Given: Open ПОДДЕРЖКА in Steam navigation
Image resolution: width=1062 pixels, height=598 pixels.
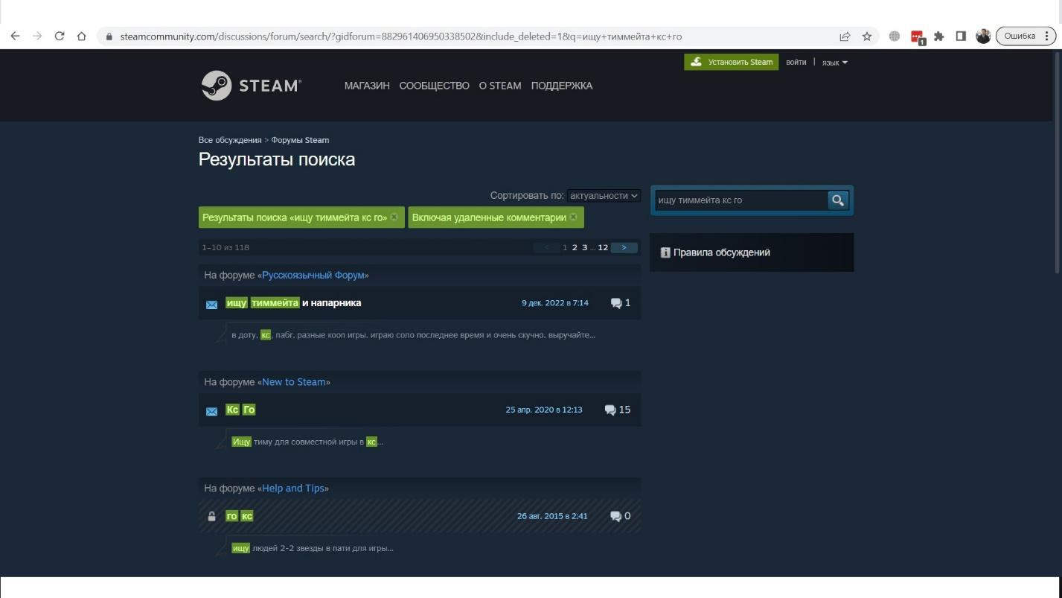Looking at the screenshot, I should coord(562,86).
